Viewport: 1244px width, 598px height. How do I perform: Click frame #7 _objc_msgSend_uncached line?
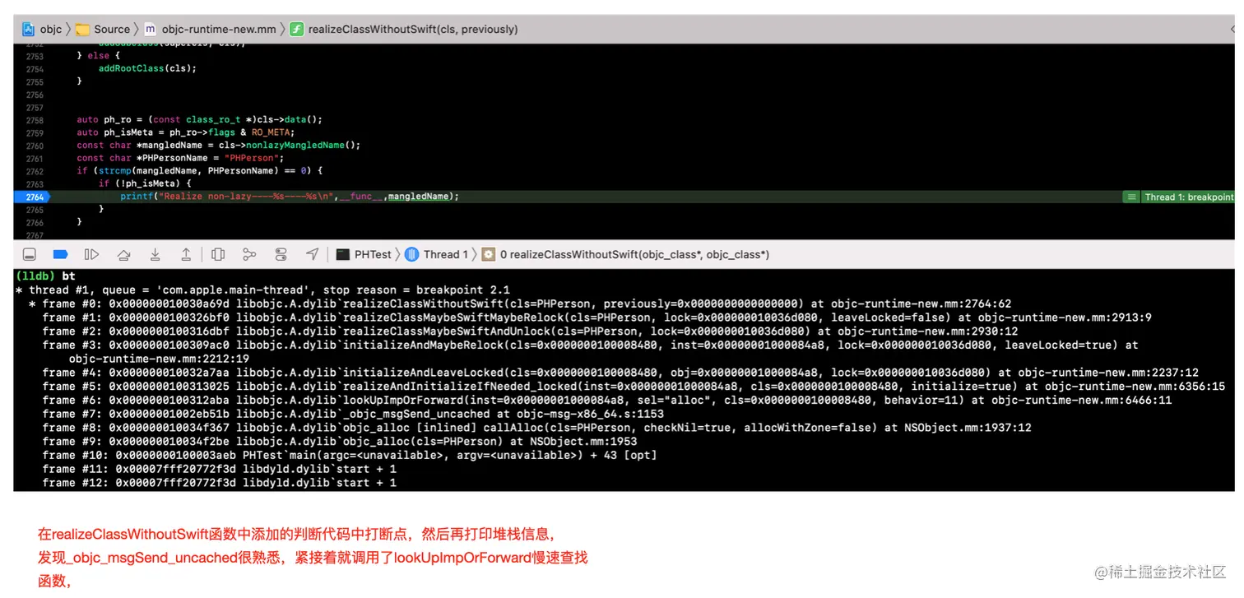353,414
